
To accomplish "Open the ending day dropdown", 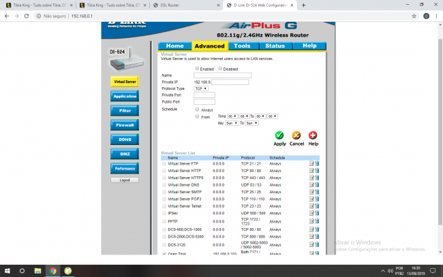I will [251, 123].
